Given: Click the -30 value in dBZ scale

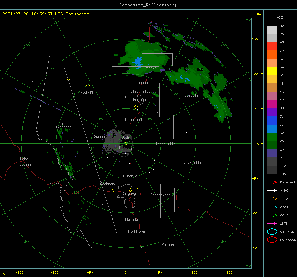Looking at the screenshot, I should pyautogui.click(x=283, y=174).
